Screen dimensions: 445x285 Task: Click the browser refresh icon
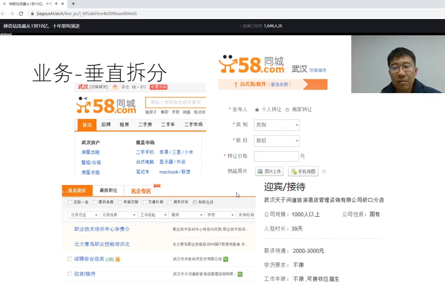click(x=21, y=13)
